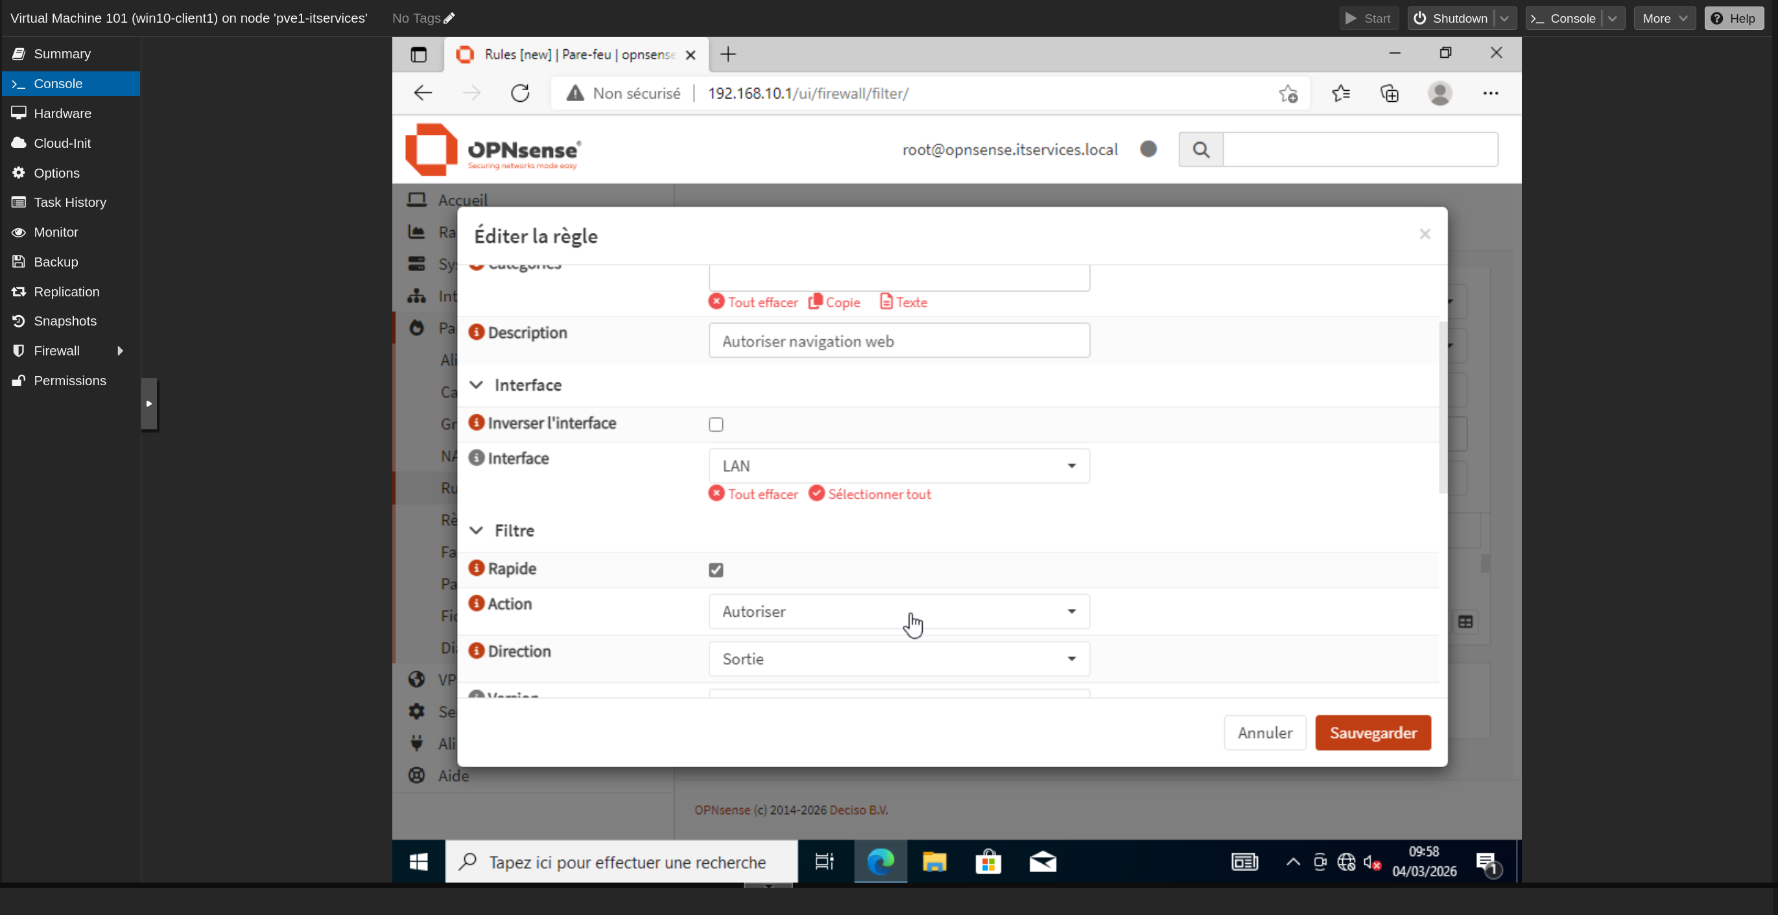Click the Direction info icon
The height and width of the screenshot is (915, 1778).
click(x=476, y=650)
